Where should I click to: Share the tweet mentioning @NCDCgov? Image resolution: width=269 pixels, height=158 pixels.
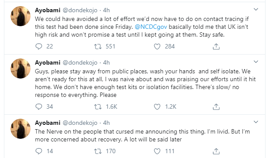pyautogui.click(x=216, y=46)
